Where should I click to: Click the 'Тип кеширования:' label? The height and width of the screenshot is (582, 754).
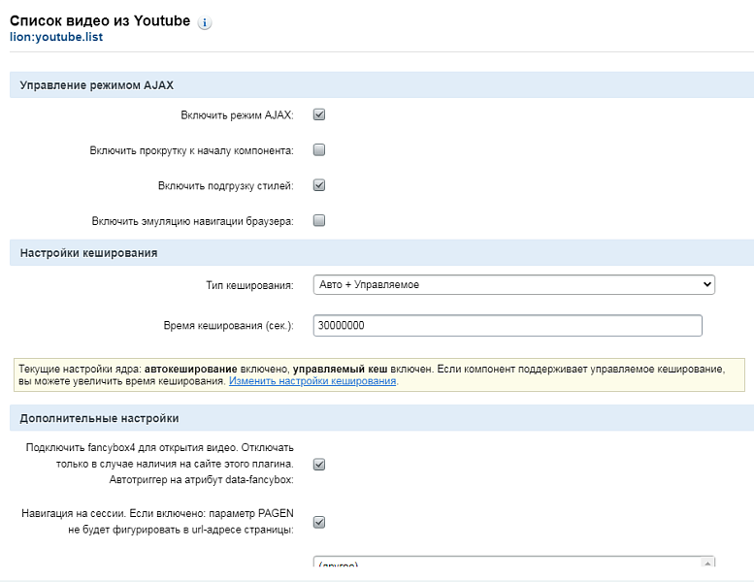tap(249, 285)
